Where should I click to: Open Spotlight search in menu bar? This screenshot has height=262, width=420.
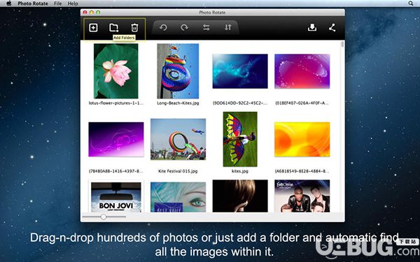point(411,3)
